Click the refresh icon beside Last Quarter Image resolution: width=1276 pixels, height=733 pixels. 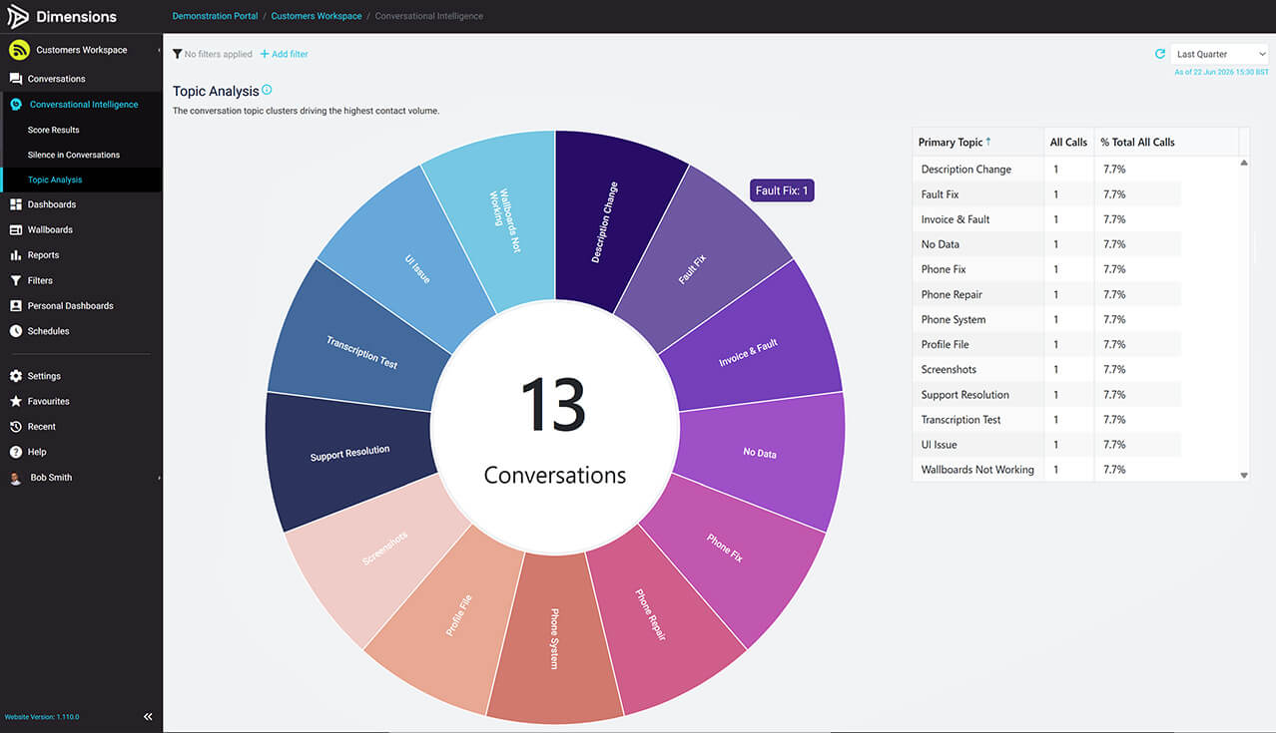(1159, 54)
